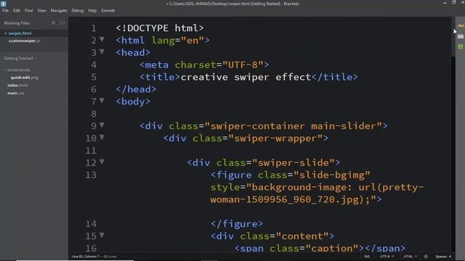Click the split view icon beside Working Files
This screenshot has width=465, height=261.
click(x=62, y=22)
